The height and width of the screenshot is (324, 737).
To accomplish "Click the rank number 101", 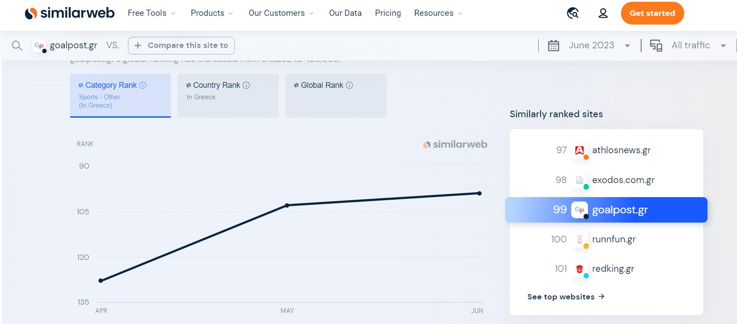I will coord(561,269).
